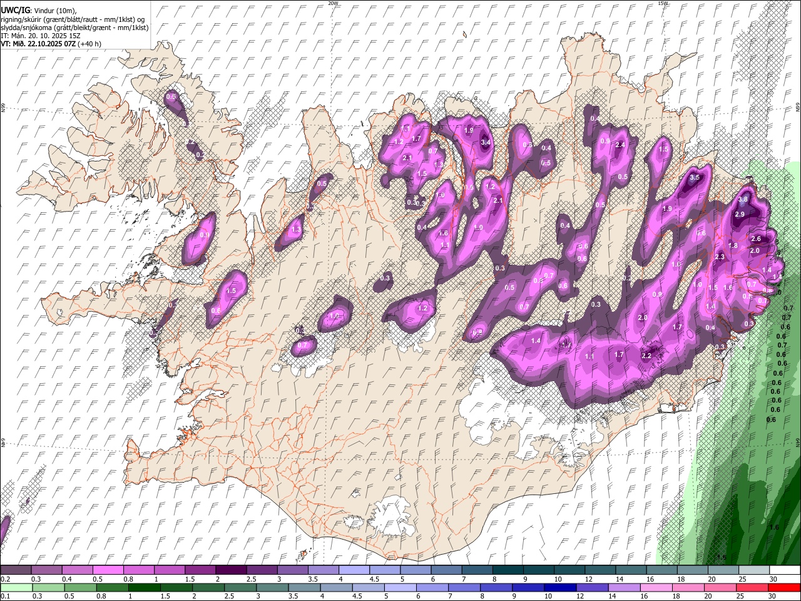Click the rain-scale swatch between 7 and 8
801x601 pixels.
465,587
